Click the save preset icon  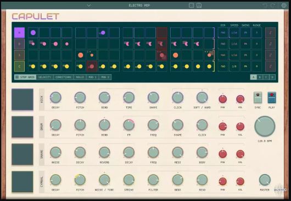pos(199,5)
